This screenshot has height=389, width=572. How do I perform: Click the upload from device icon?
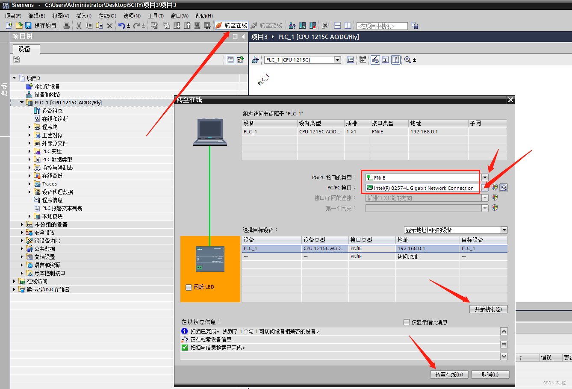click(x=187, y=26)
